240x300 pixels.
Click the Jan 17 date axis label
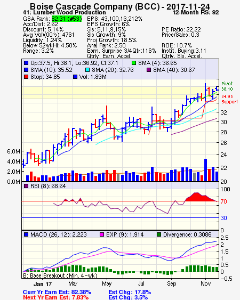point(43,284)
